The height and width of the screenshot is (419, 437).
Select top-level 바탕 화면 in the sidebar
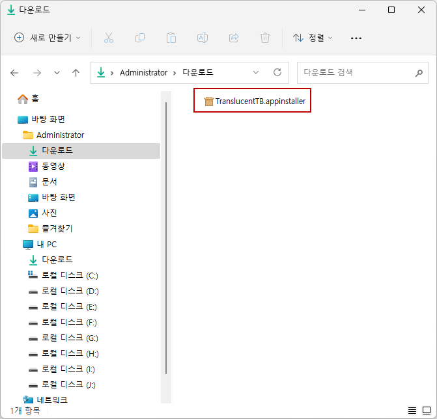[41, 120]
